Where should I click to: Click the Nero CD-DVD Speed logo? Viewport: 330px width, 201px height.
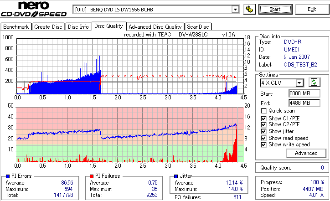pos(34,9)
